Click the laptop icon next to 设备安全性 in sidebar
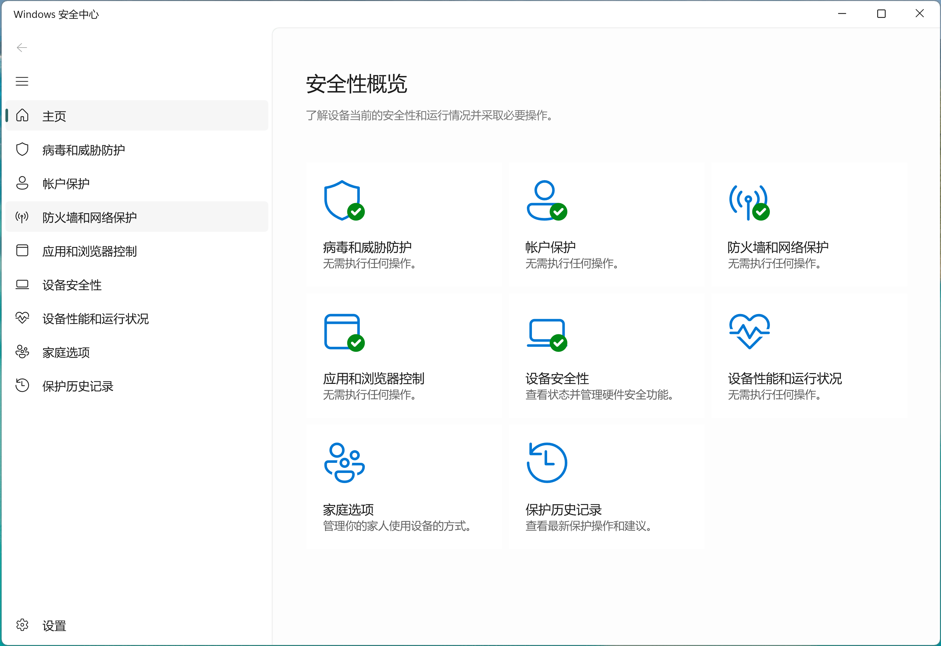The image size is (941, 646). point(22,285)
